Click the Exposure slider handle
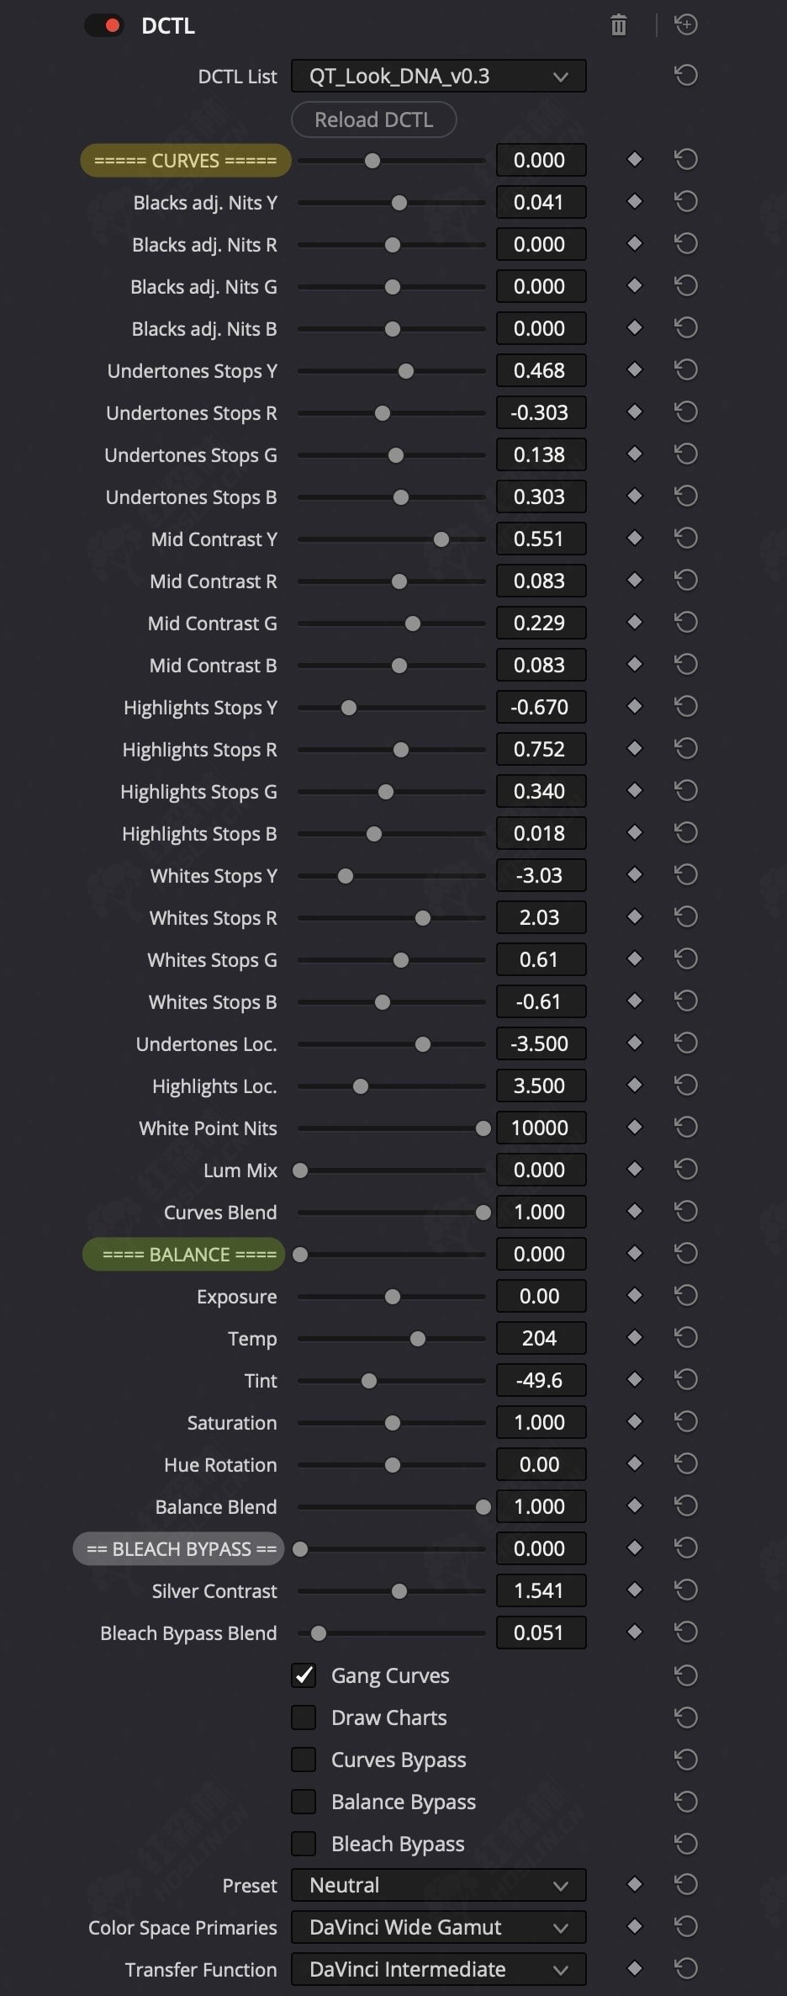This screenshot has width=787, height=1996. point(393,1297)
